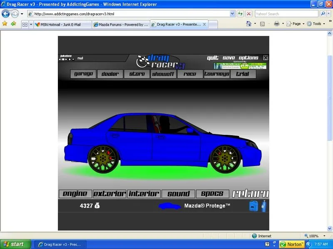This screenshot has width=333, height=249.
Task: Open the Page dropdown menu
Action: (298, 24)
